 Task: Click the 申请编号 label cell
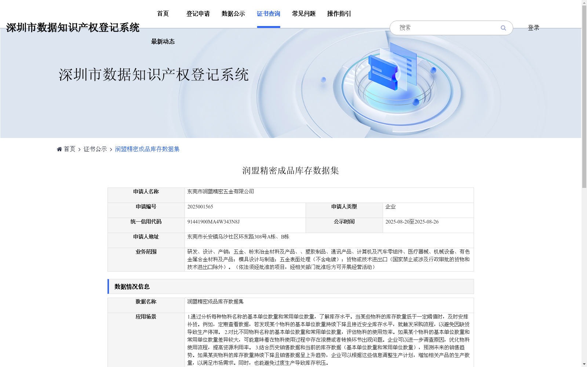pyautogui.click(x=146, y=210)
